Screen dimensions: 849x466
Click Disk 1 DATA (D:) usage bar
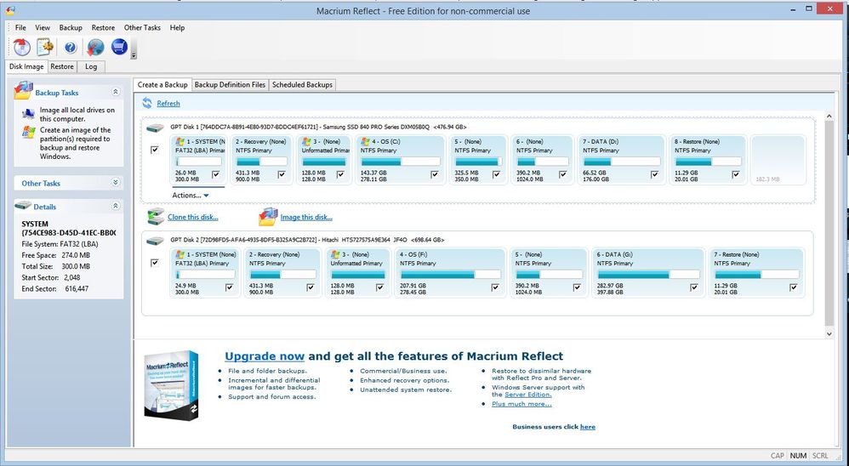point(622,162)
